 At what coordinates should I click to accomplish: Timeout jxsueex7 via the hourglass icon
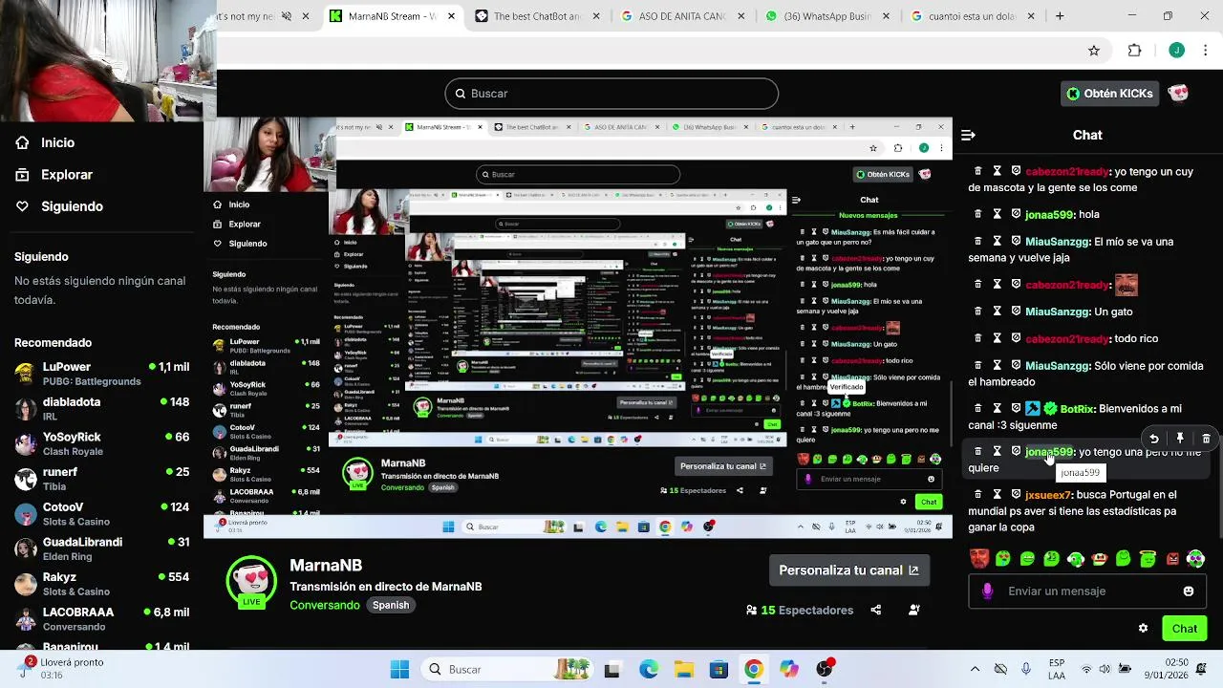coord(997,495)
